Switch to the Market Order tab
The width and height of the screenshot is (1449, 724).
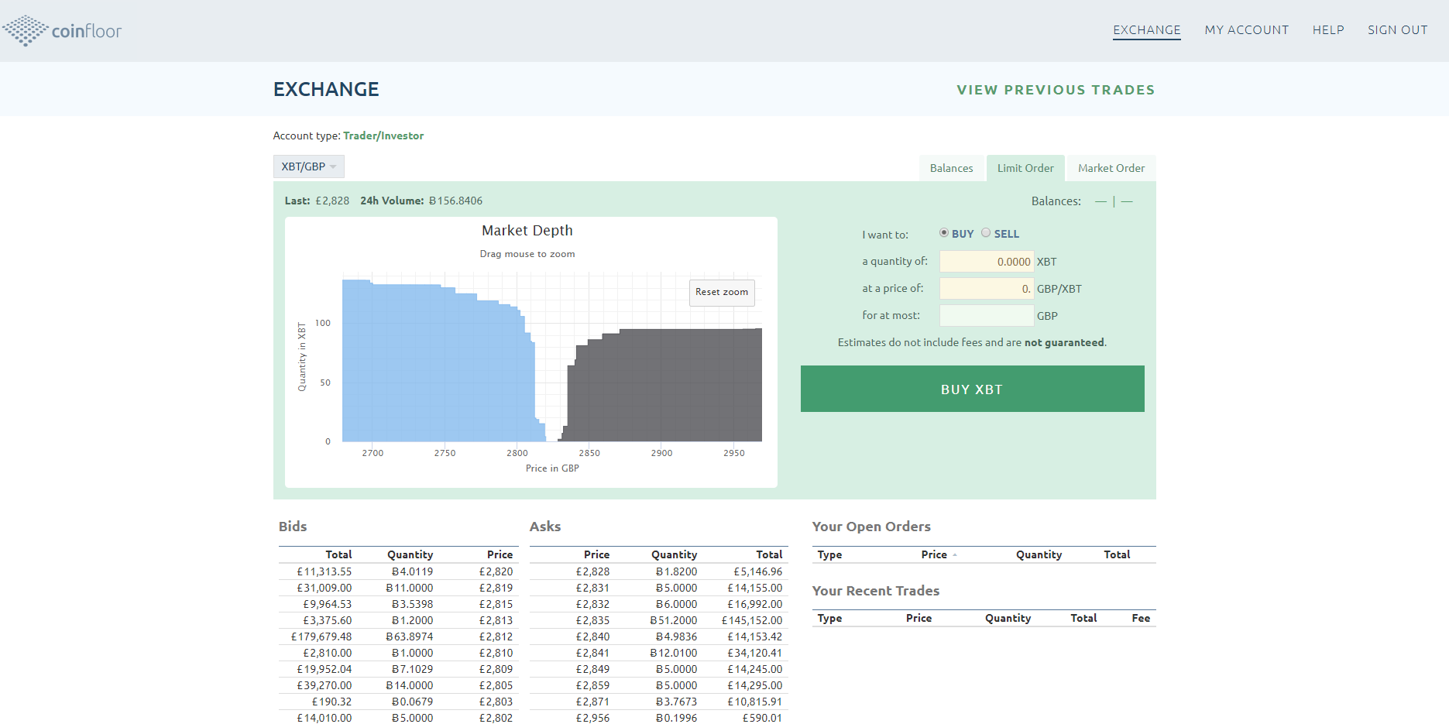tap(1111, 168)
